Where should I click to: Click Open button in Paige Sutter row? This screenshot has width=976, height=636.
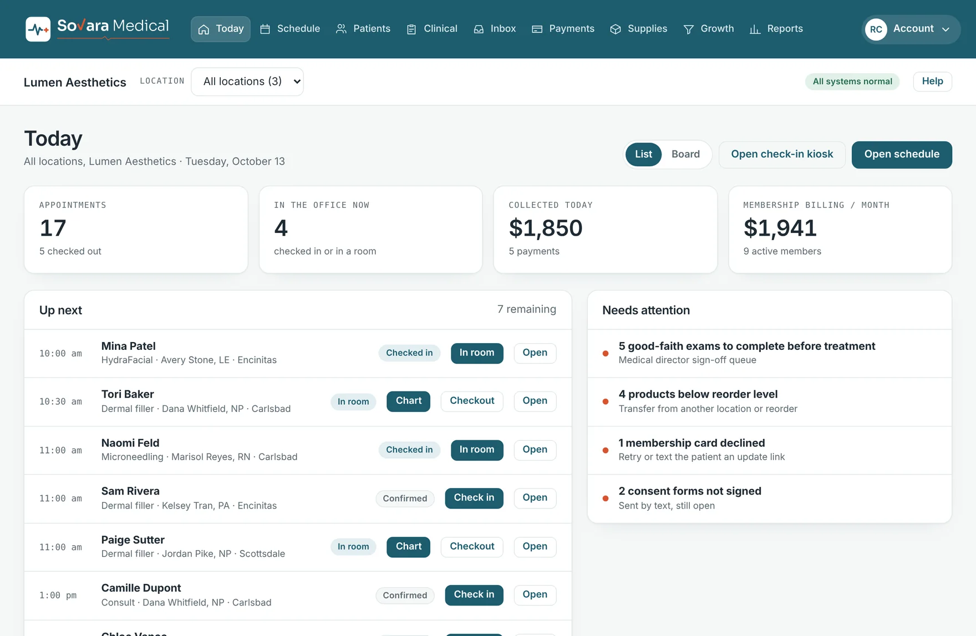tap(535, 547)
